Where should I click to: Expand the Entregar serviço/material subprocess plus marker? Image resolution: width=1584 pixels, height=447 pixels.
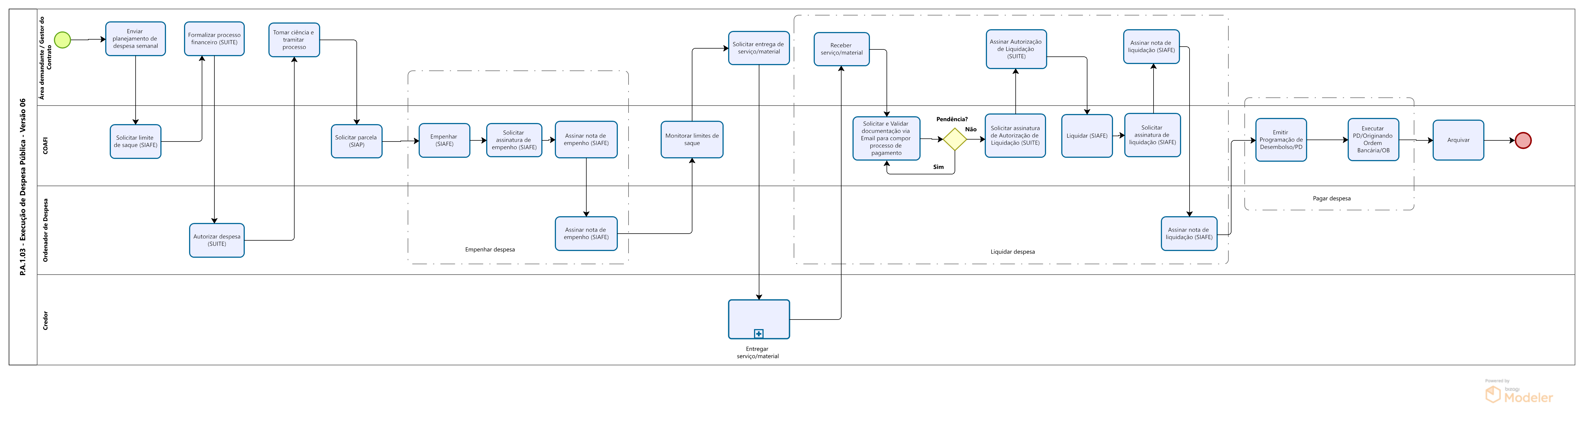click(758, 333)
